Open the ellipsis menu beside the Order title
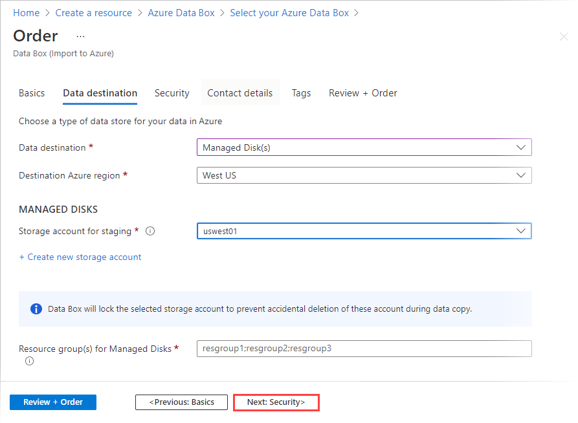 tap(80, 37)
